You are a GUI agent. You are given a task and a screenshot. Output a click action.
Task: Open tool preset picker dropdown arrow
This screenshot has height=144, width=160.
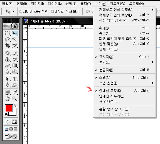tap(14, 11)
